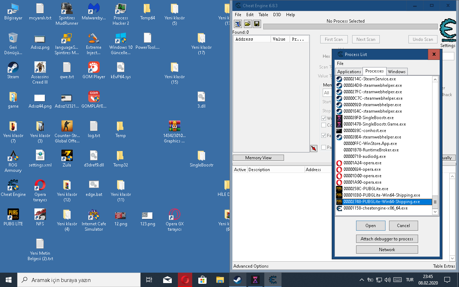Toggle the checked Fast Scan checkbox in Cheat Engine
Screen dimensions: 459x287
pyautogui.click(x=324, y=136)
